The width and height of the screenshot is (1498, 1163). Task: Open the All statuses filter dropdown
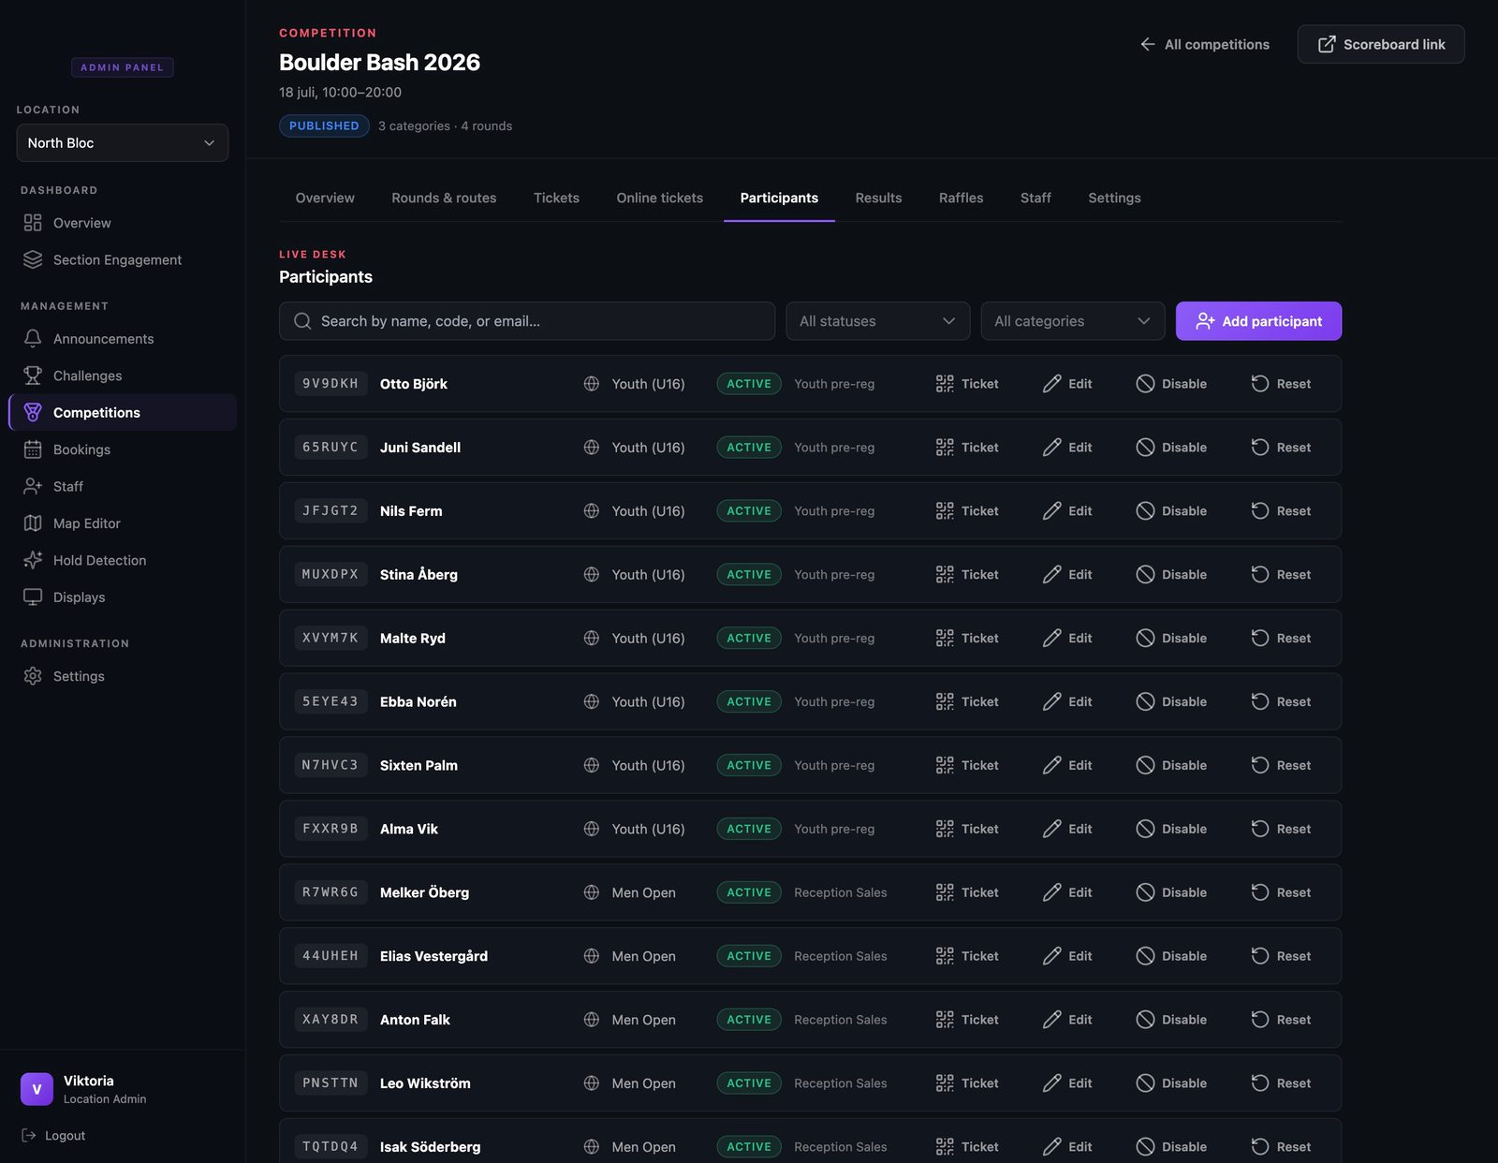pyautogui.click(x=878, y=321)
